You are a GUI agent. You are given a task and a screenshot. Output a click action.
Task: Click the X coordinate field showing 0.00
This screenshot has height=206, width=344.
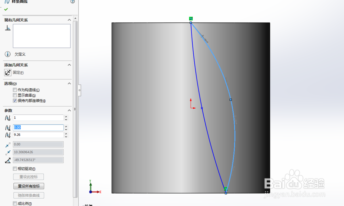38,128
